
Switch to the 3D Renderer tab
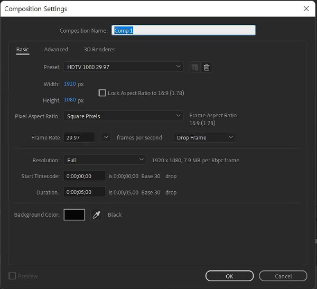99,50
